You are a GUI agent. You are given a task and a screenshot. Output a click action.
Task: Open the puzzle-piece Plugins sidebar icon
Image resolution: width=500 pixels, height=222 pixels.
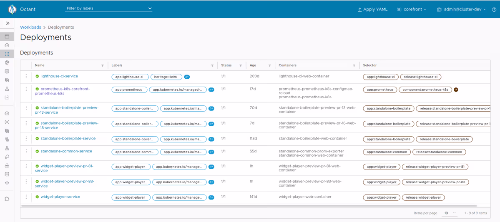pos(7,199)
